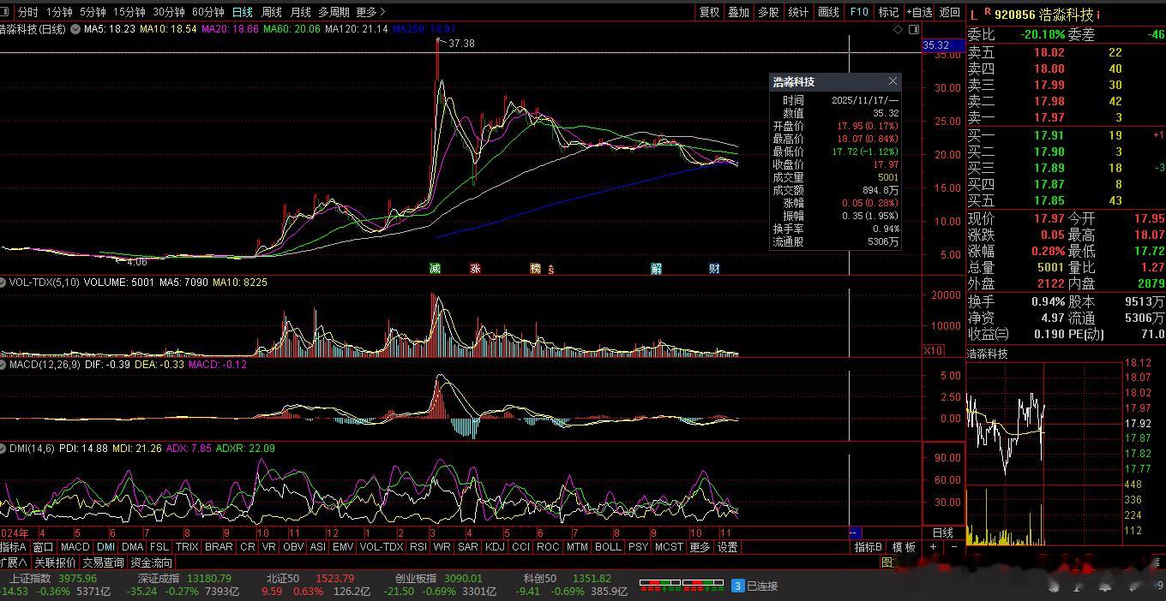Open the 资金流向 tab
1166x601 pixels.
[x=151, y=562]
